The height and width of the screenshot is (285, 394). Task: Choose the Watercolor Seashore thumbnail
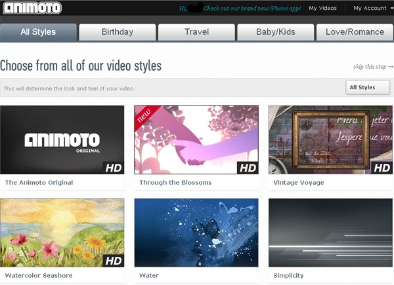coord(62,233)
